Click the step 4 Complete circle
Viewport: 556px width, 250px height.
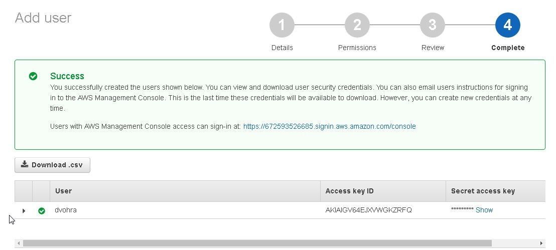(508, 25)
